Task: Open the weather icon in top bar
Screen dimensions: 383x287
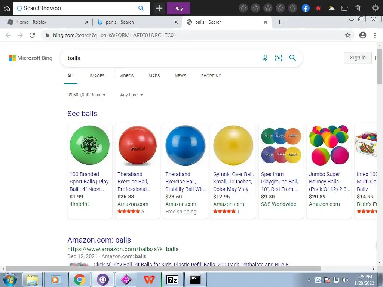Action: point(331,8)
